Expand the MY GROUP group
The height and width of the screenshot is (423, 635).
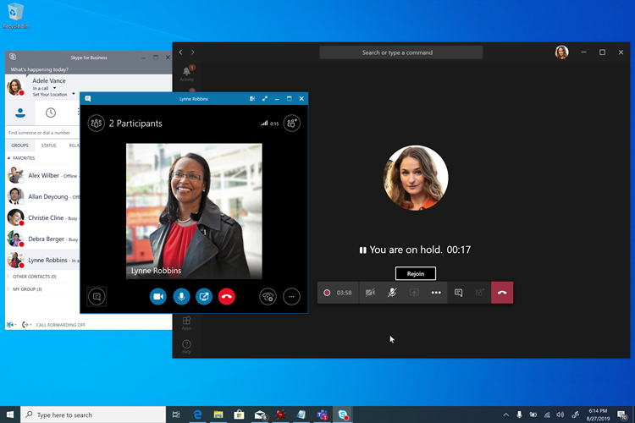(8, 289)
